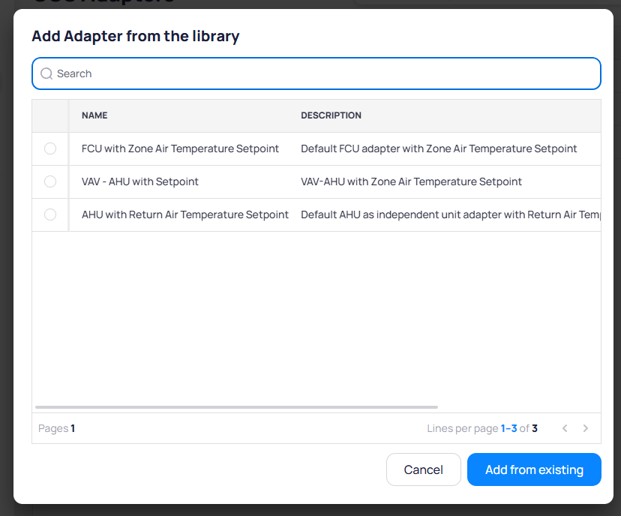Click 'AHU with Return Air Temperature Setpoint' name
Viewport: 621px width, 516px height.
pos(185,214)
